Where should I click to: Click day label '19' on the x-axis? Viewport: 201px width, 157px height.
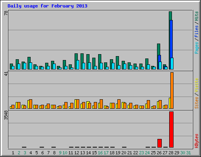click(118, 153)
